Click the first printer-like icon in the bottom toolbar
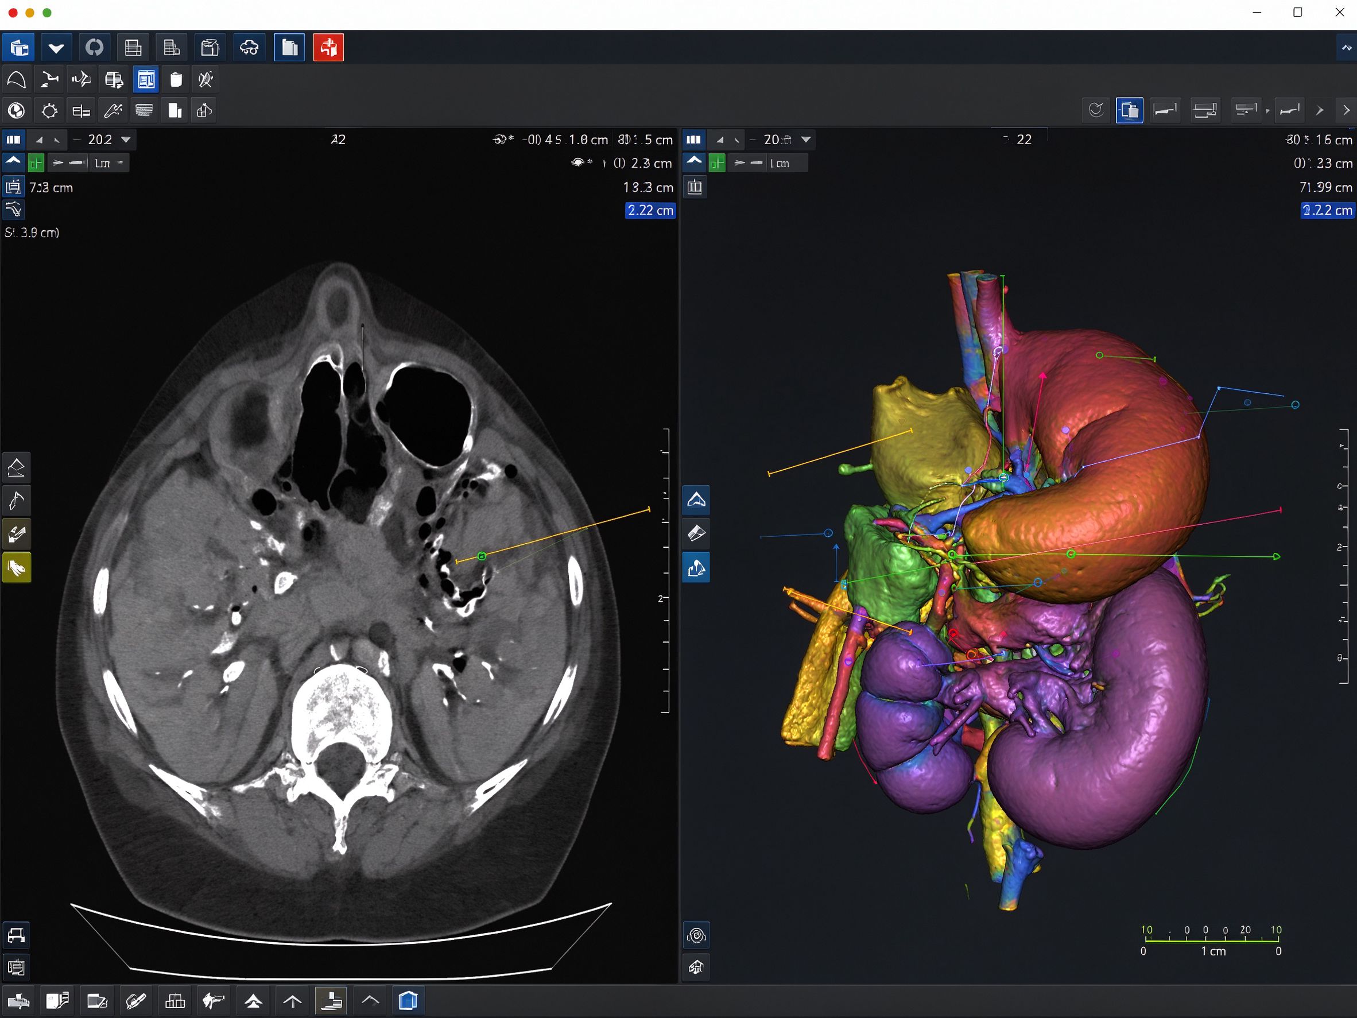 (x=18, y=1001)
